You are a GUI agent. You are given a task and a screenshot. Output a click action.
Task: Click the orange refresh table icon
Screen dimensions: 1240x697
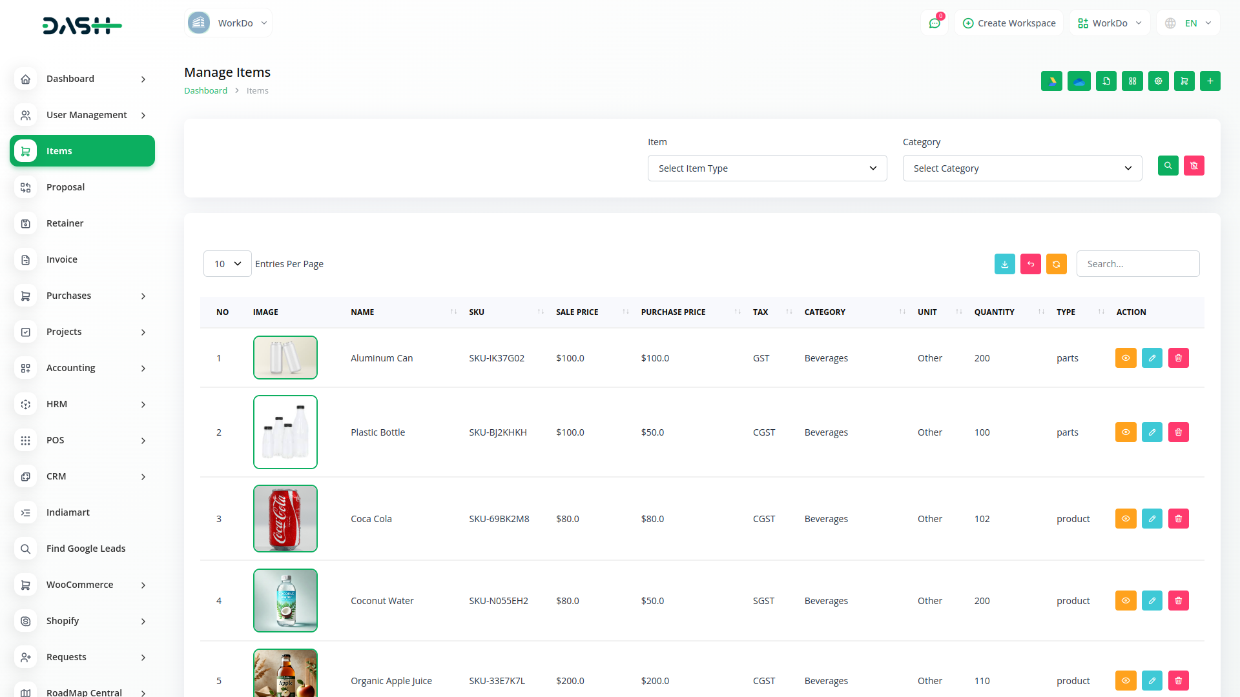pyautogui.click(x=1056, y=264)
